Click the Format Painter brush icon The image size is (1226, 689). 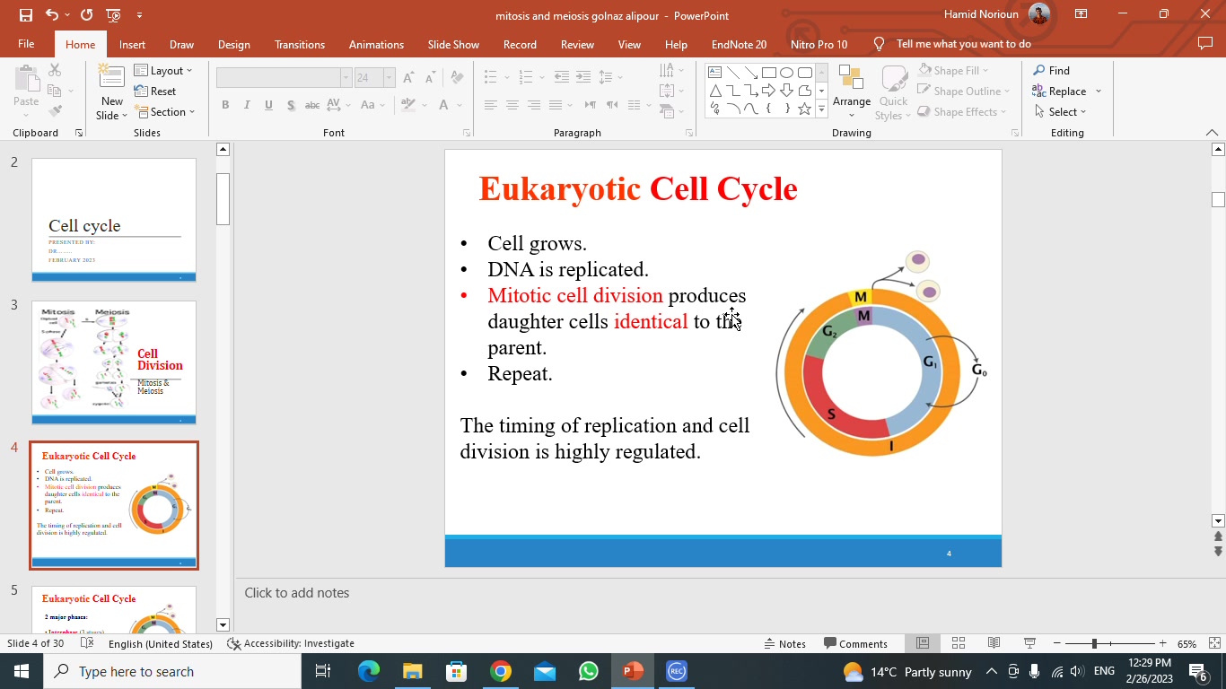(55, 111)
